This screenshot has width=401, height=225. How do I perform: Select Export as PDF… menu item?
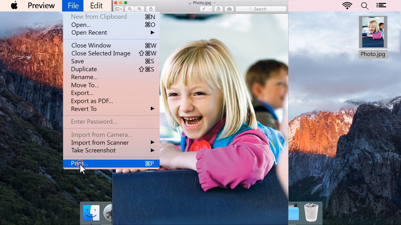pos(92,101)
